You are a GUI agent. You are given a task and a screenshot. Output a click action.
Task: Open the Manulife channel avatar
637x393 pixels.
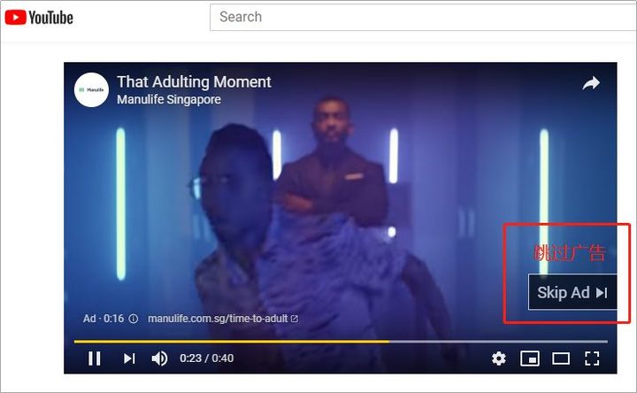(x=91, y=89)
